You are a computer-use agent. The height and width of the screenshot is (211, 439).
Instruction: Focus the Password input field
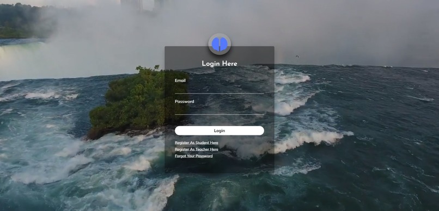click(219, 110)
